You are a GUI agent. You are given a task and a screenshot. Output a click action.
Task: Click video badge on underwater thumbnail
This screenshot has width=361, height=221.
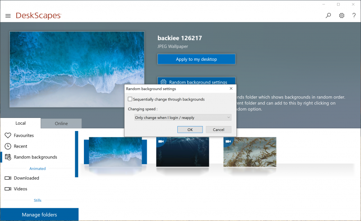coord(161,141)
